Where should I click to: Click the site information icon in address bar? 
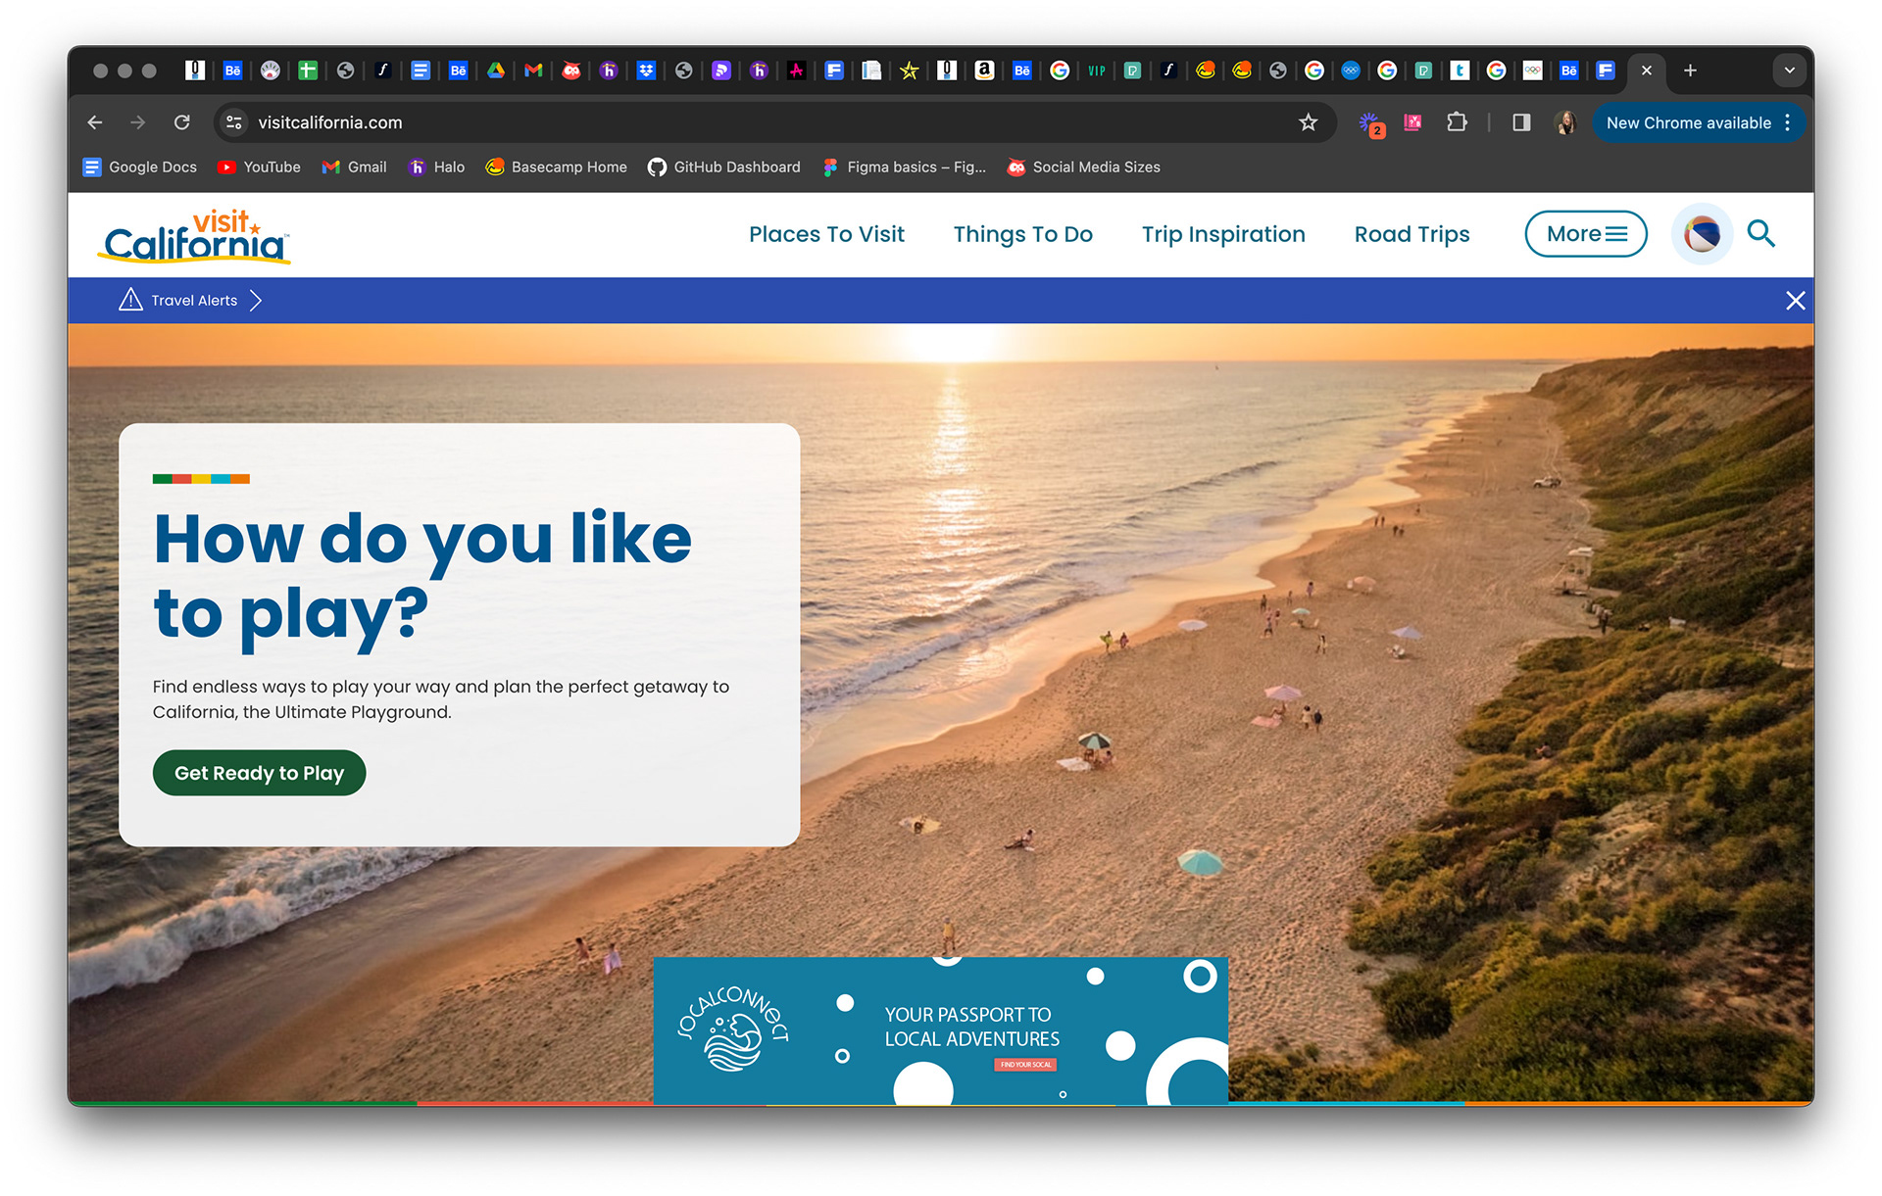234,122
